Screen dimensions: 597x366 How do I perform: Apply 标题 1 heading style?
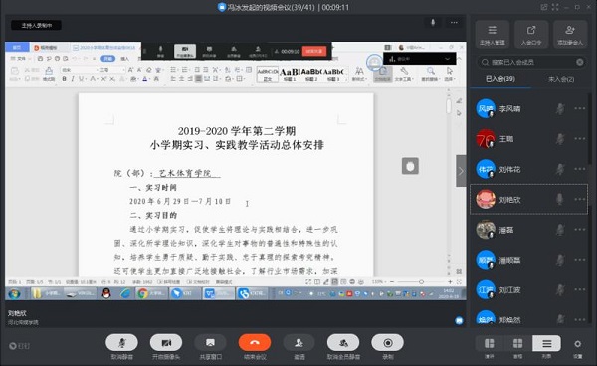290,74
